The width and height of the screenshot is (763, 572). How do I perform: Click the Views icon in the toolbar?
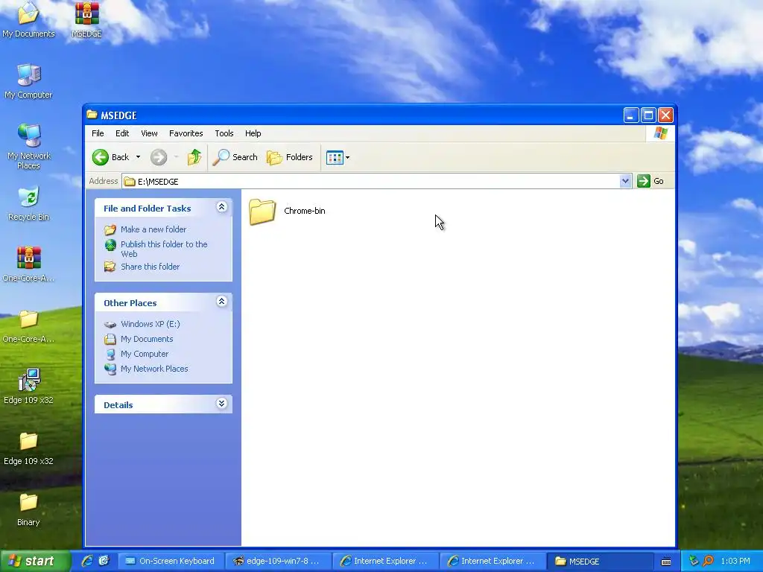[x=335, y=157]
